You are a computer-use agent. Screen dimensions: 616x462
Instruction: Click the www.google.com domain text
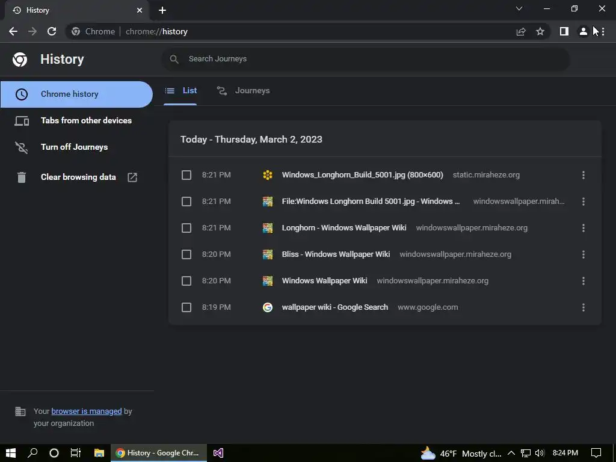click(x=428, y=307)
